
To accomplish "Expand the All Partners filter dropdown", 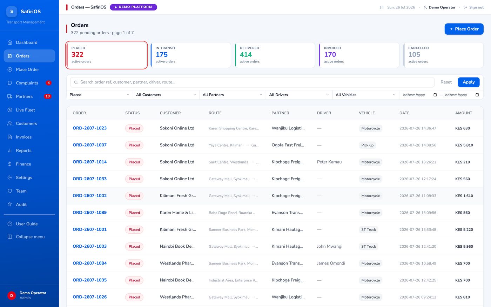I will click(233, 95).
